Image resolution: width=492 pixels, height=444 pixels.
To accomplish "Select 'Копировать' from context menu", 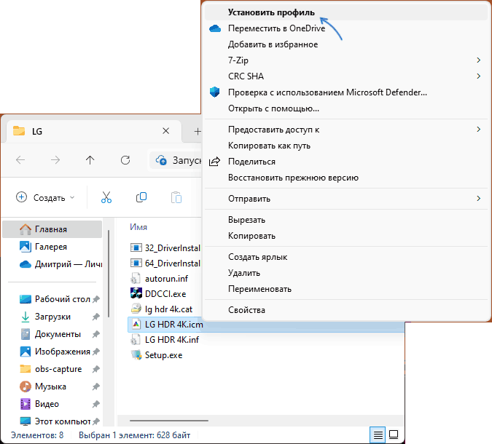I will [x=346, y=236].
